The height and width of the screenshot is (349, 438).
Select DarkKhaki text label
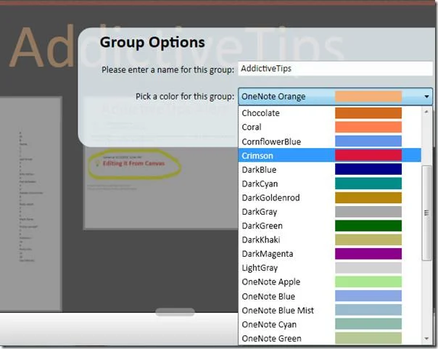point(261,239)
